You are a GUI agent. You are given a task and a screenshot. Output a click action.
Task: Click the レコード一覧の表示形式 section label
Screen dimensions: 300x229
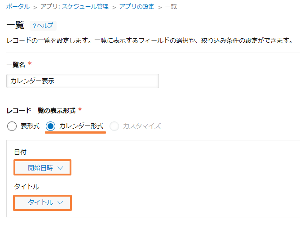(41, 111)
